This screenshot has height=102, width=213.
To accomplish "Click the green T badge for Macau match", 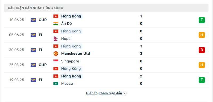I will point(202,80).
